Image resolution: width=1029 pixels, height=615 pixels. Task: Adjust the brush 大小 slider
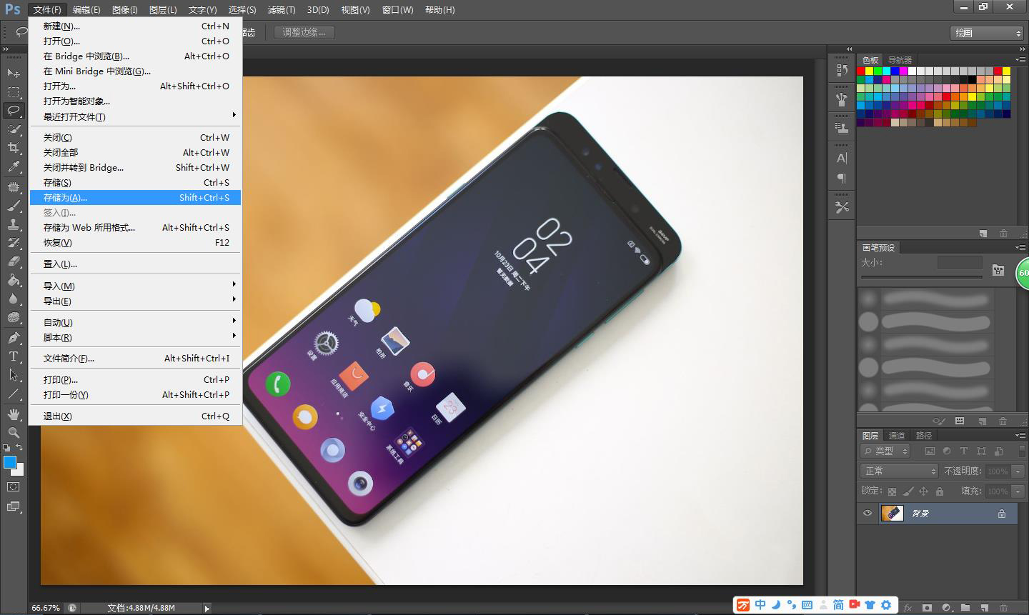click(x=921, y=277)
